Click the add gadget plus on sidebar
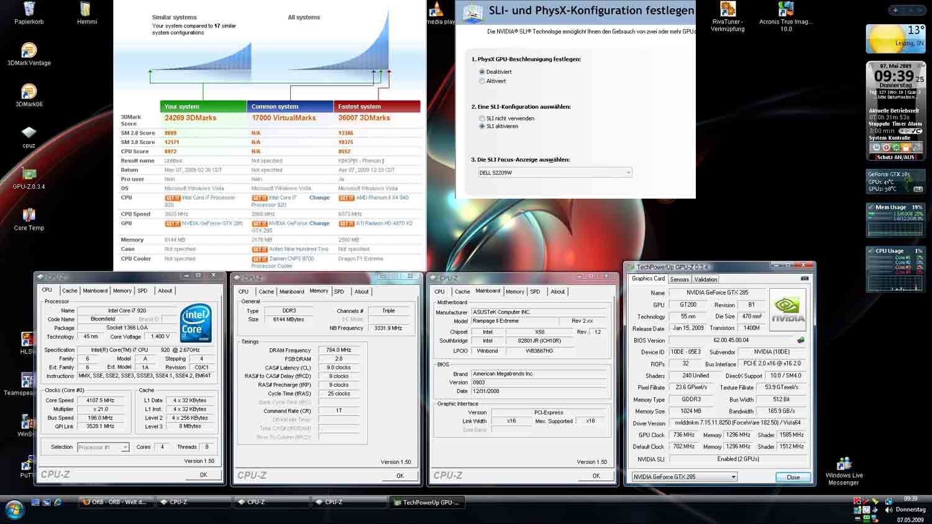 point(895,10)
